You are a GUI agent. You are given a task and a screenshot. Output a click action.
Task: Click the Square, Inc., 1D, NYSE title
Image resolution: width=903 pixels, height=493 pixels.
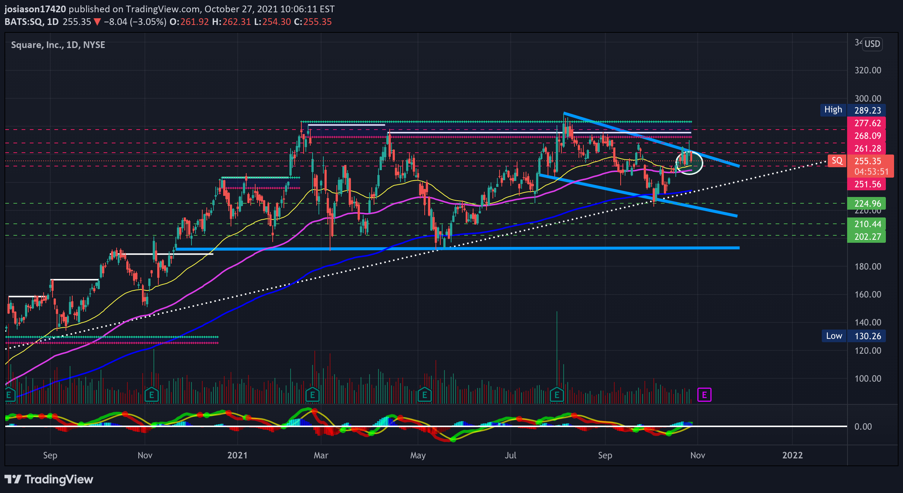[x=58, y=45]
